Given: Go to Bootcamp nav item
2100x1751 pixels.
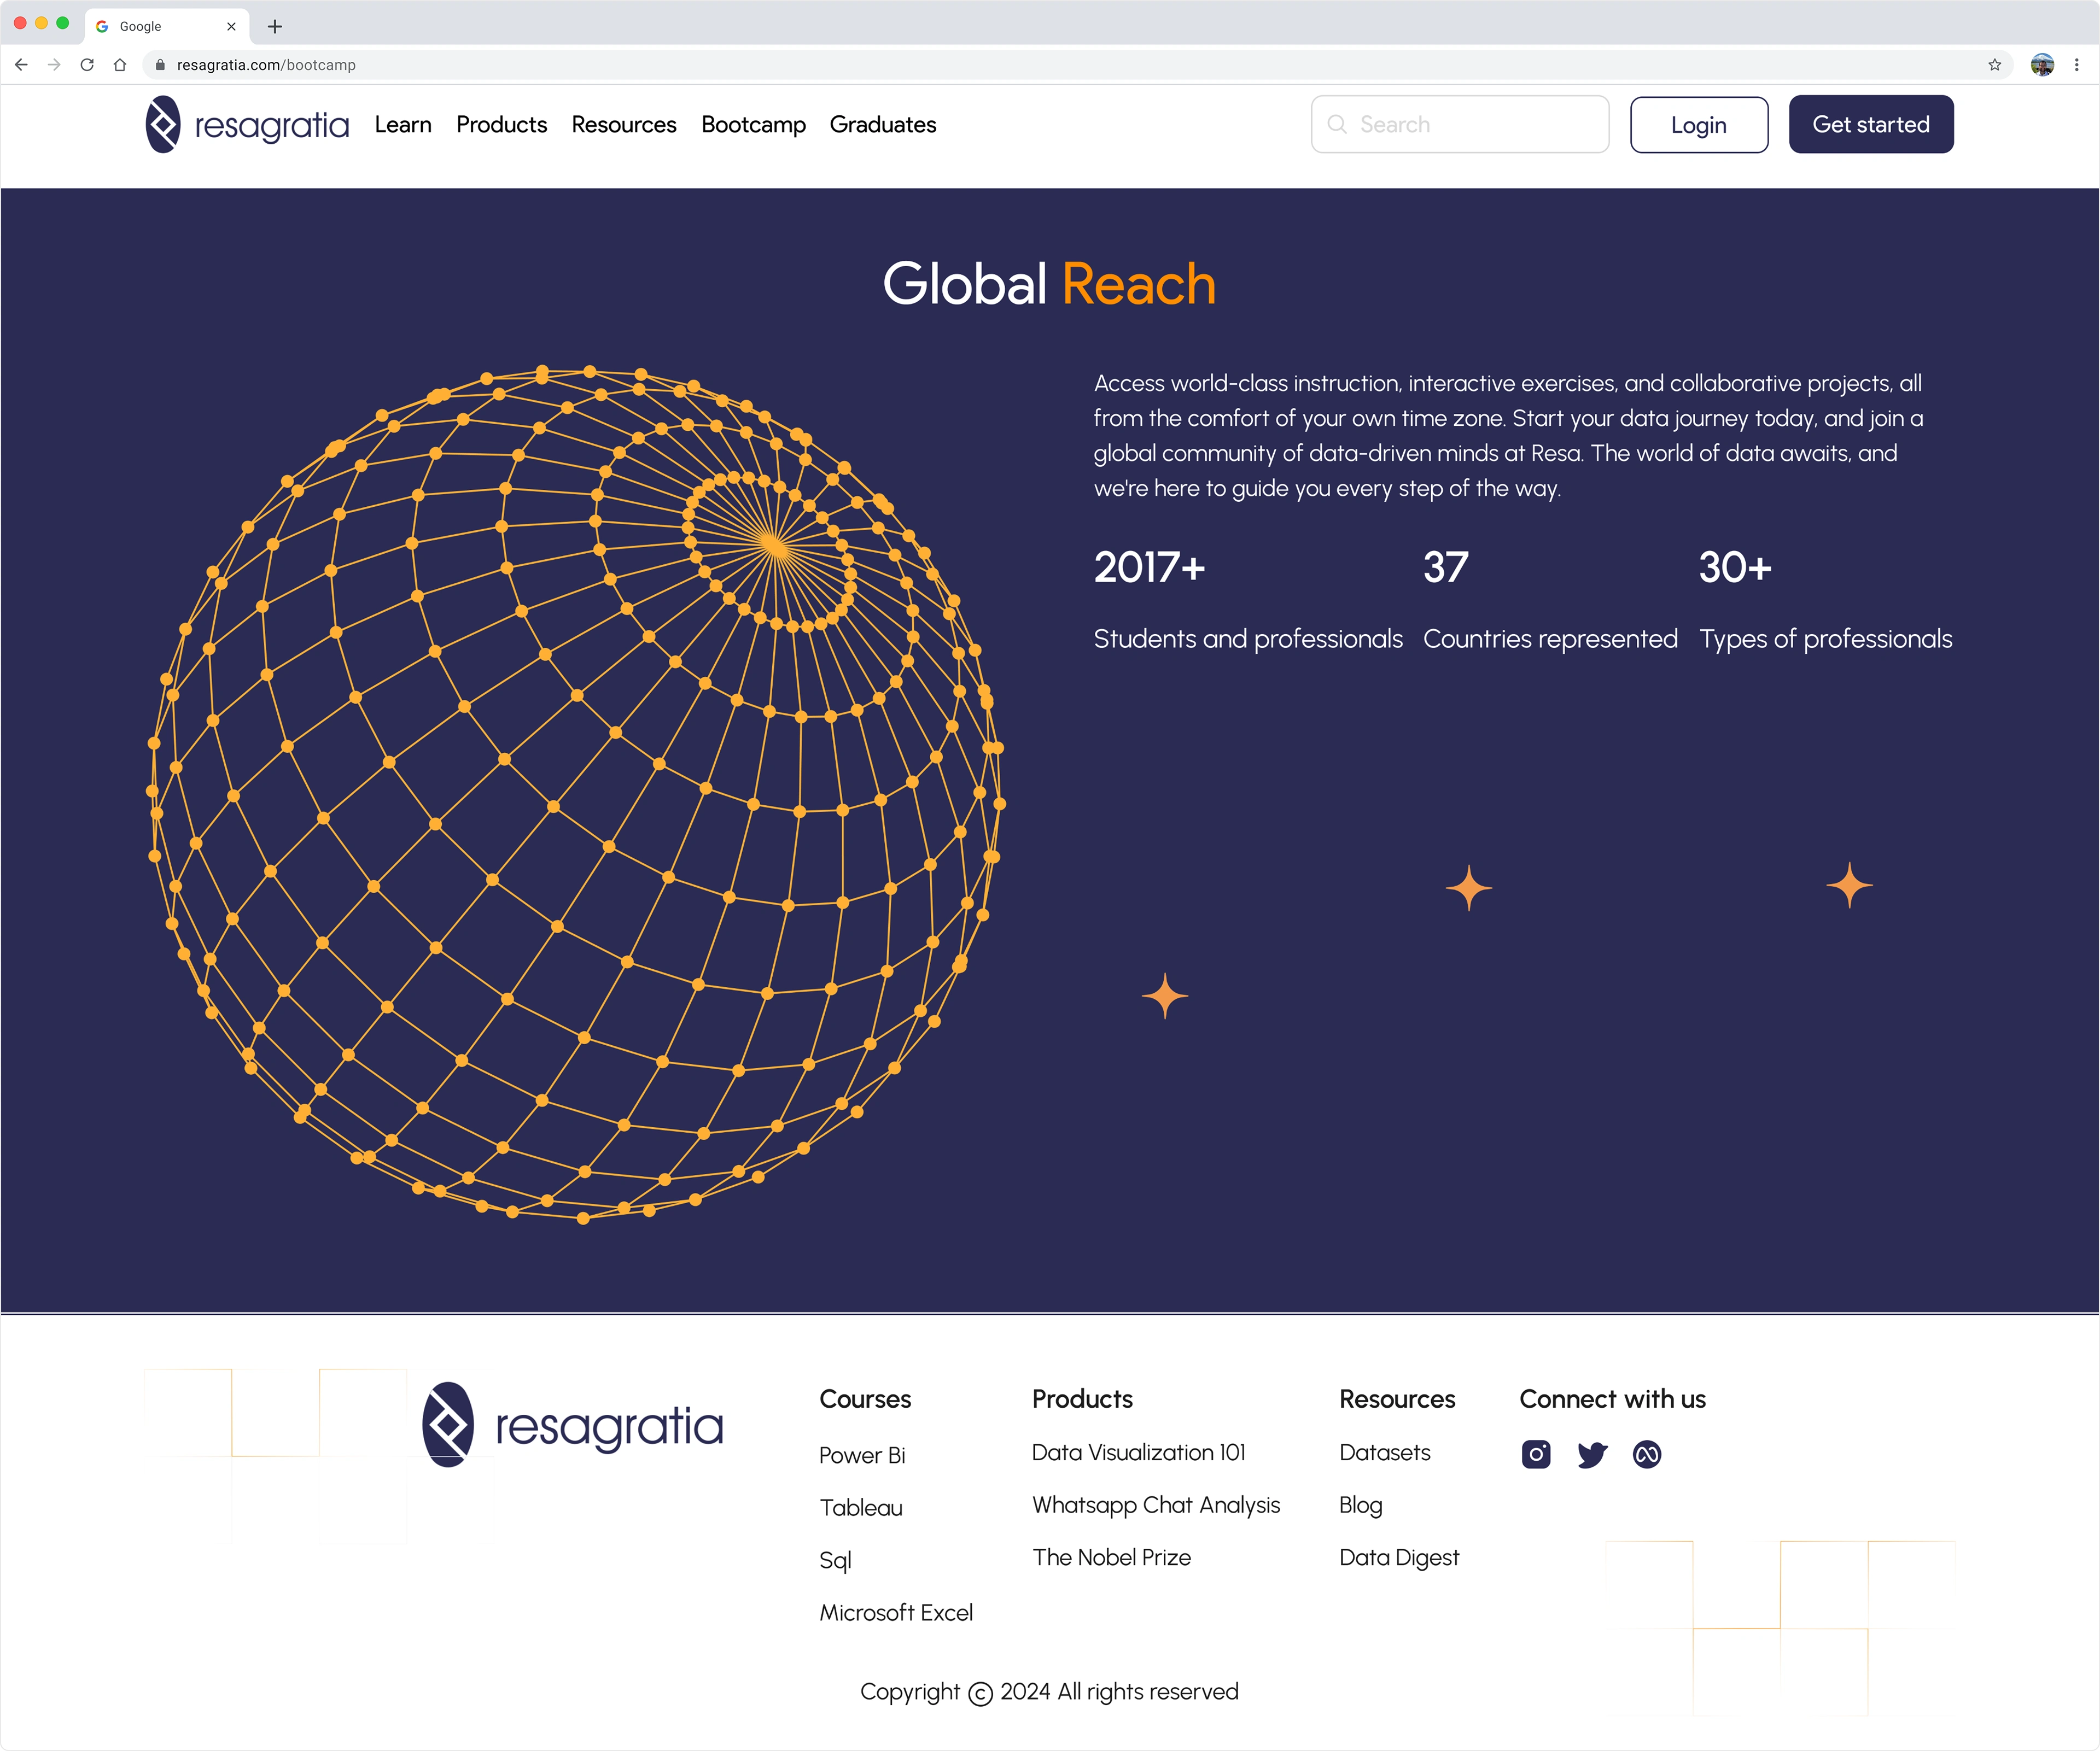Looking at the screenshot, I should coord(753,124).
